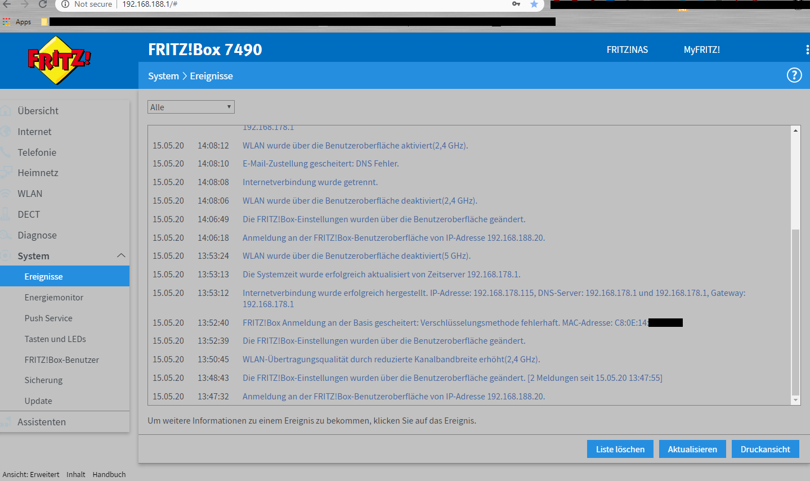
Task: Click the browser address bar URL
Action: tap(150, 4)
